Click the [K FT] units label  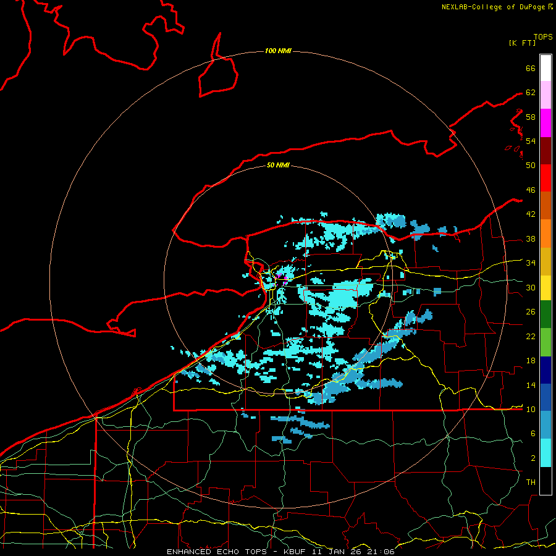click(x=522, y=43)
